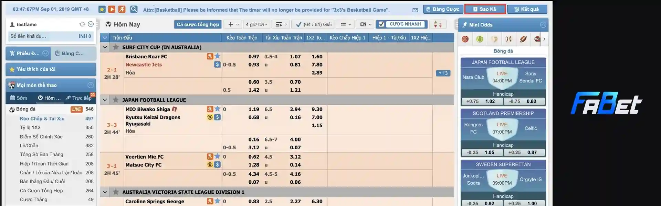Open the Kết quả results button
Viewport: 661px width, 206px height.
coord(527,9)
